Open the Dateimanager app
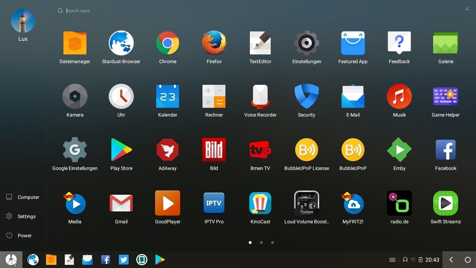 click(x=75, y=43)
